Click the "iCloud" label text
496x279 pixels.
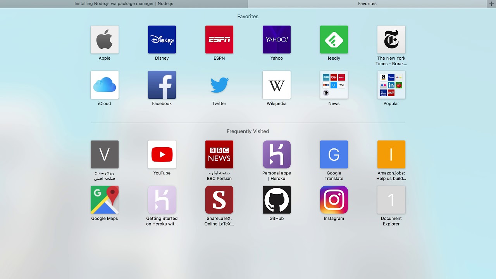coord(105,103)
